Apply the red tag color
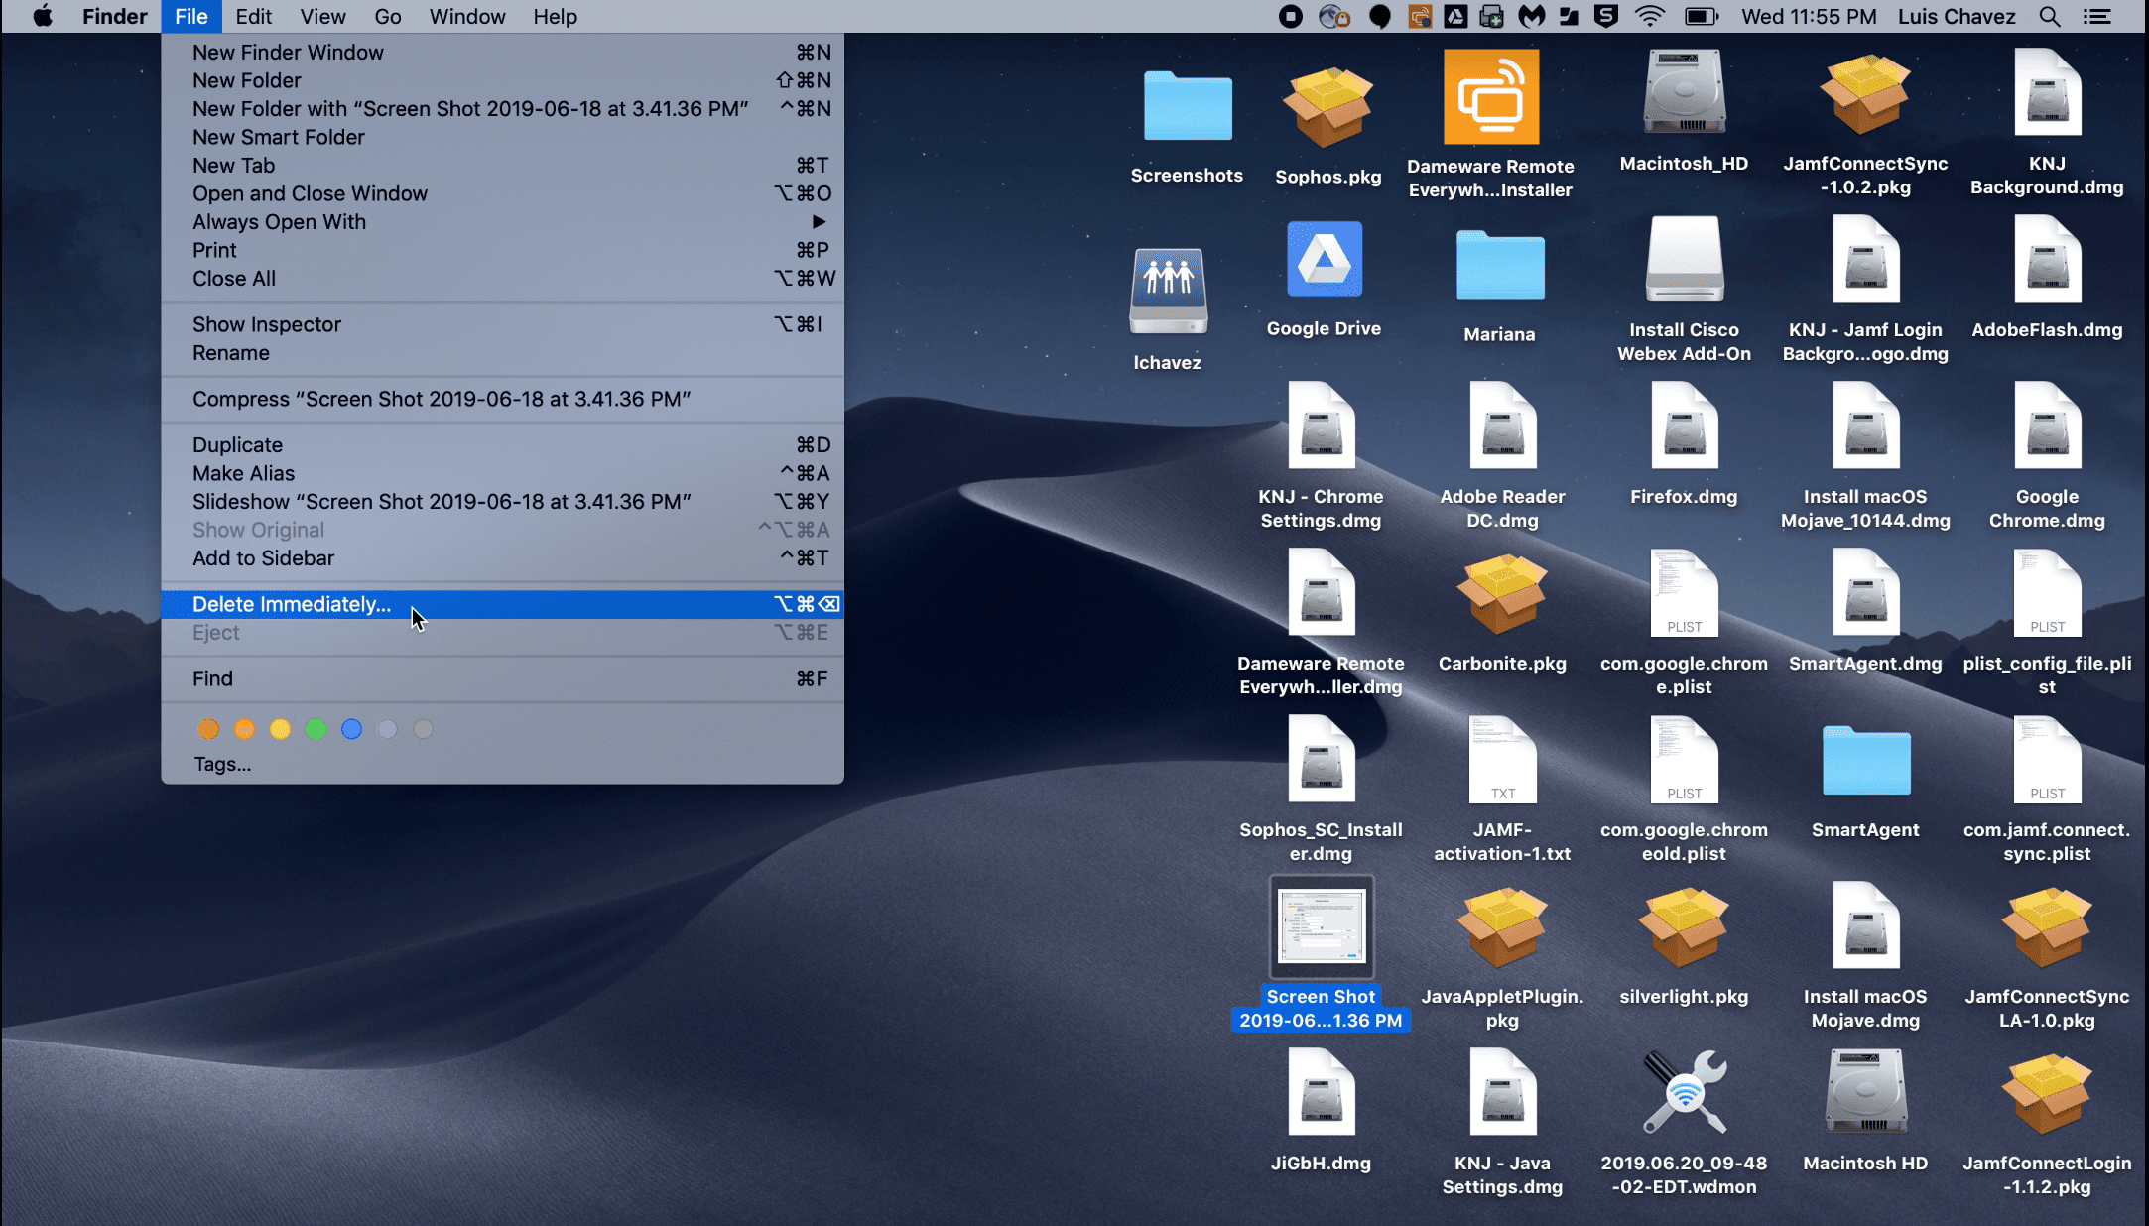2149x1226 pixels. (208, 729)
